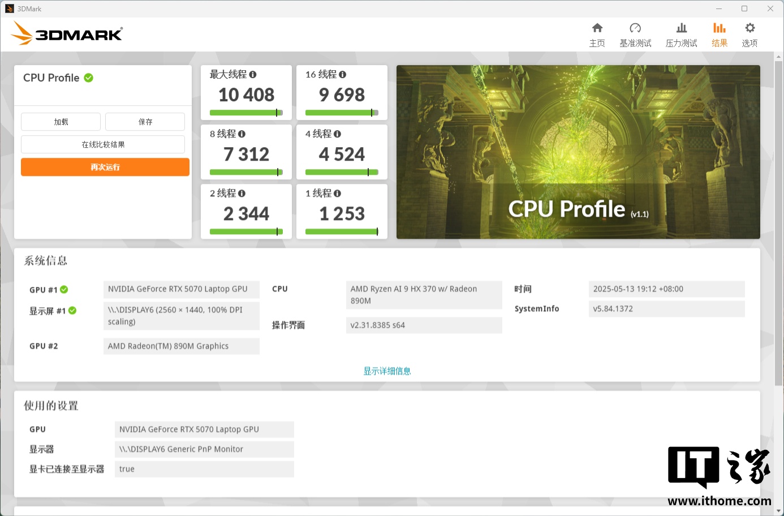Click the 加载 load button
Screen dimensions: 784x516
pyautogui.click(x=61, y=122)
